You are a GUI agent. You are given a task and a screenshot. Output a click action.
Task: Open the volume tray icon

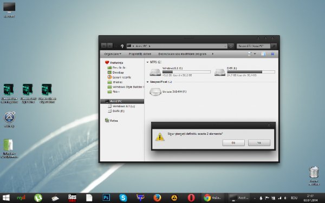click(286, 198)
